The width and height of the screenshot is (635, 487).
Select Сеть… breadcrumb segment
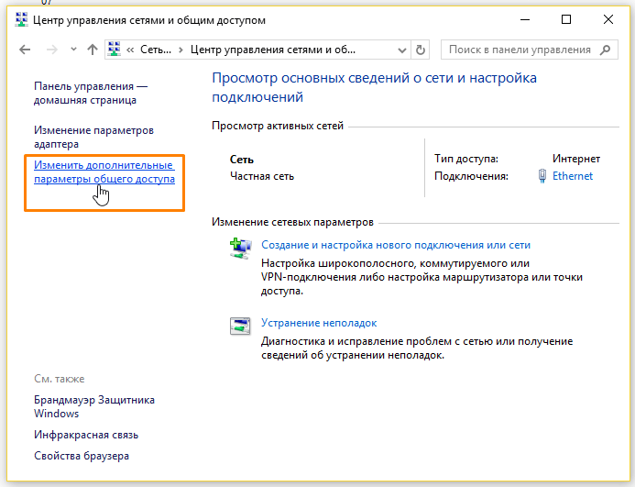(x=156, y=50)
